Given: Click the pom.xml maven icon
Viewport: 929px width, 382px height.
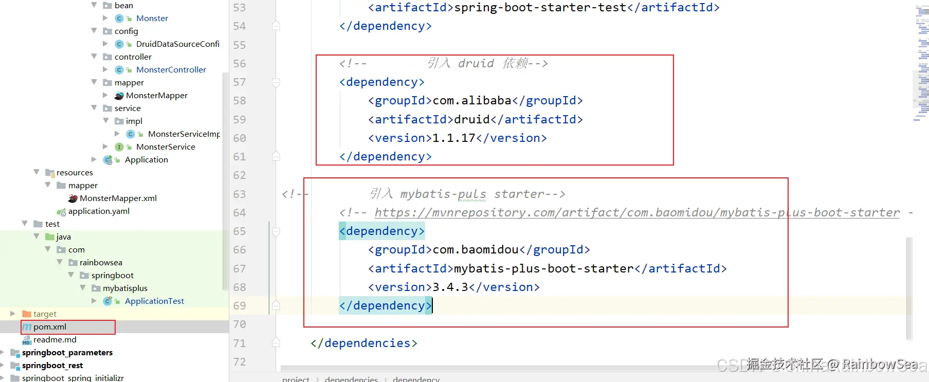Looking at the screenshot, I should coord(27,326).
